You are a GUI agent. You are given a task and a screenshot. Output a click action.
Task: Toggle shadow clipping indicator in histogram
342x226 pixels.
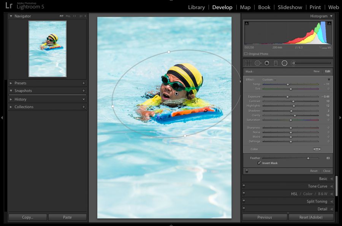coord(246,24)
